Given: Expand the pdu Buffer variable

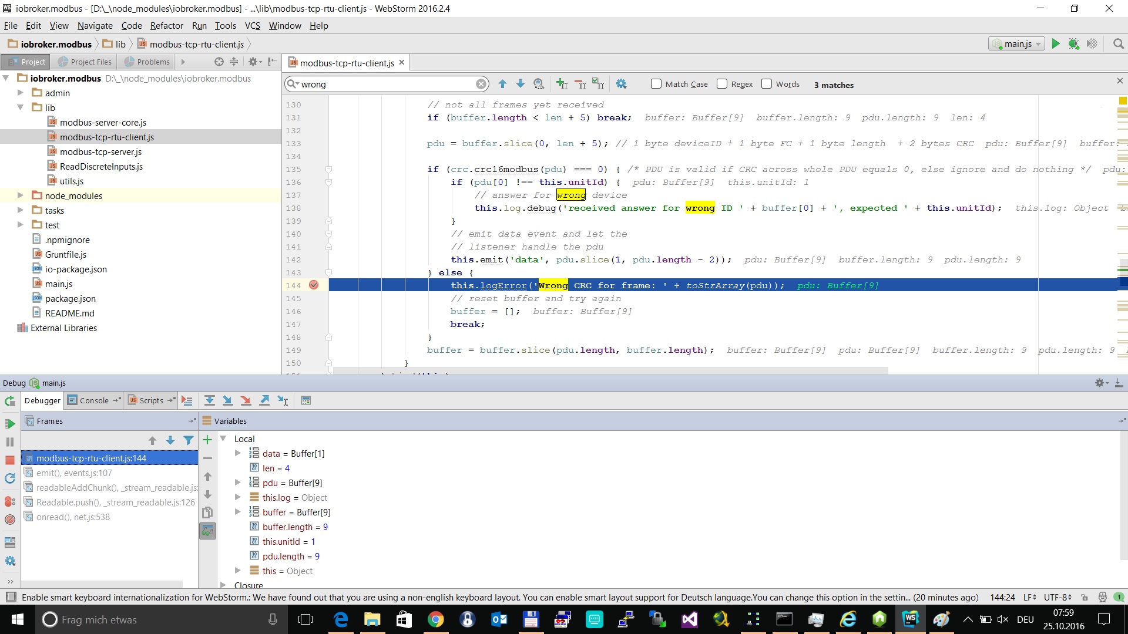Looking at the screenshot, I should (239, 483).
